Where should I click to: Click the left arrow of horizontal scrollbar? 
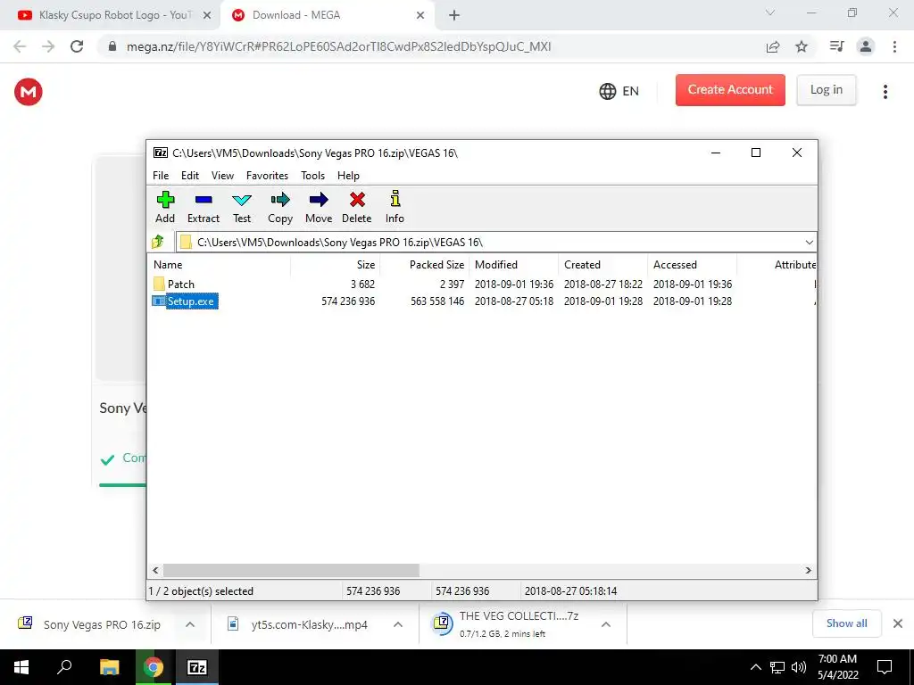tap(155, 570)
